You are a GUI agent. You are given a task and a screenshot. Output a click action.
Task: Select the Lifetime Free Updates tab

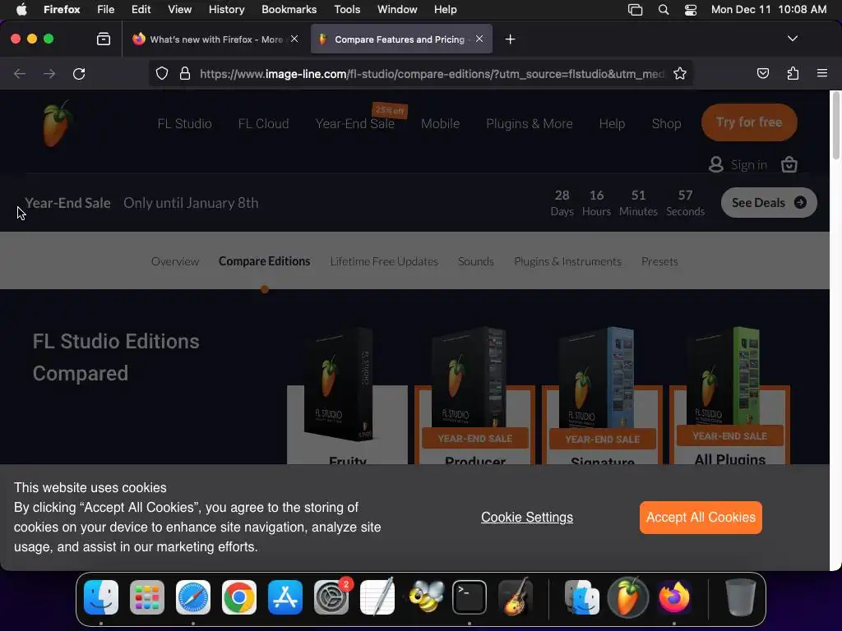point(385,261)
